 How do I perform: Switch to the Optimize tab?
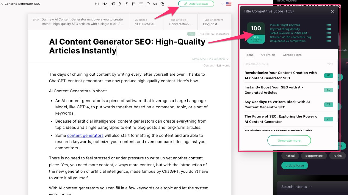coord(268,55)
